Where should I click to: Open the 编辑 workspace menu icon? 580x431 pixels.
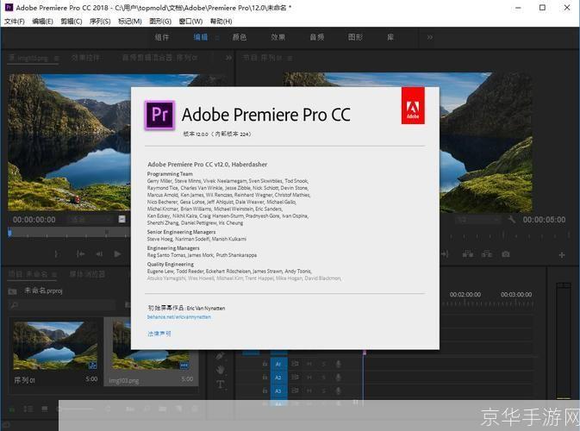pos(217,38)
